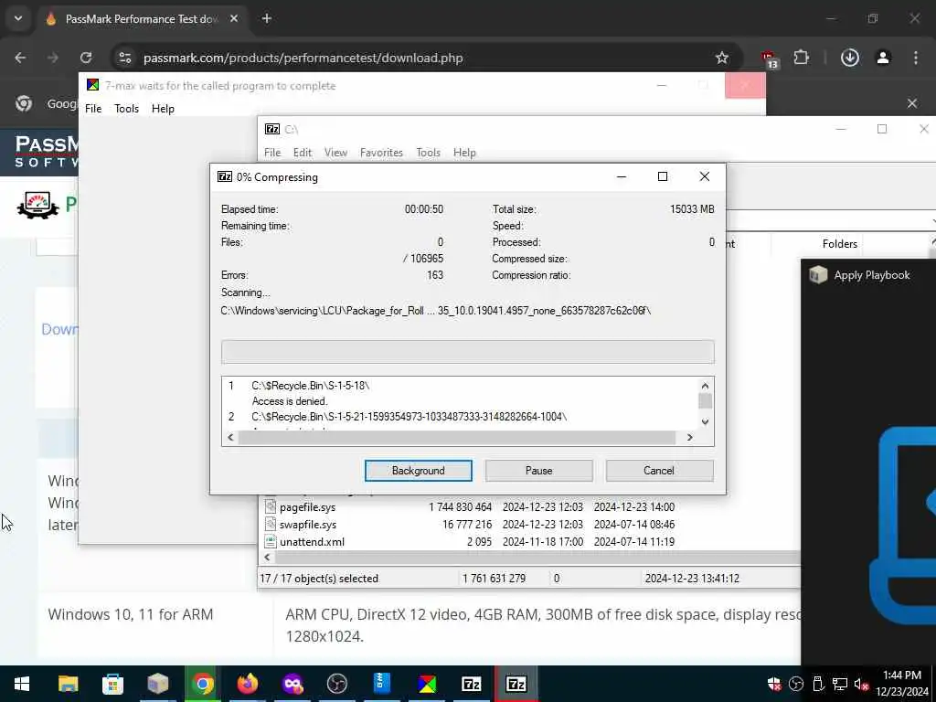
Task: Open File menu in 7-max window
Action: point(93,109)
